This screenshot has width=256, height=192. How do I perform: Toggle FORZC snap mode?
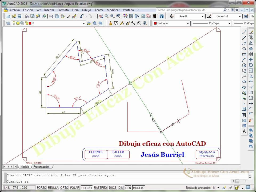tap(41, 188)
